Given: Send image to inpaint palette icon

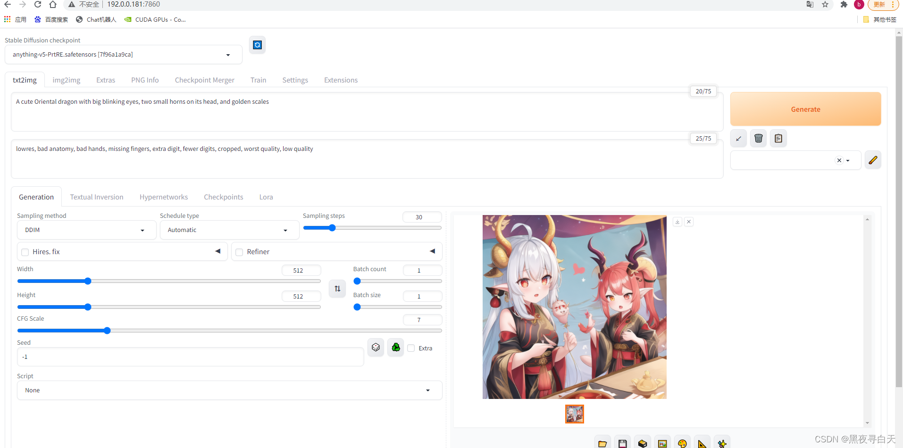Looking at the screenshot, I should tap(682, 443).
